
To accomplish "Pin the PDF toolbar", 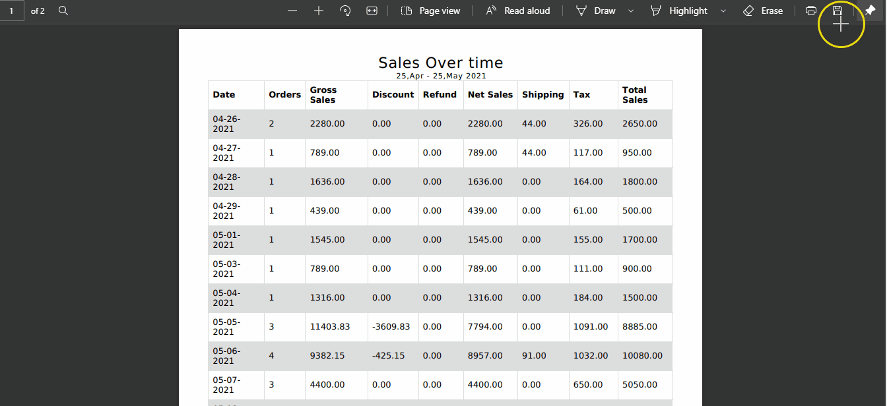I will pos(870,11).
